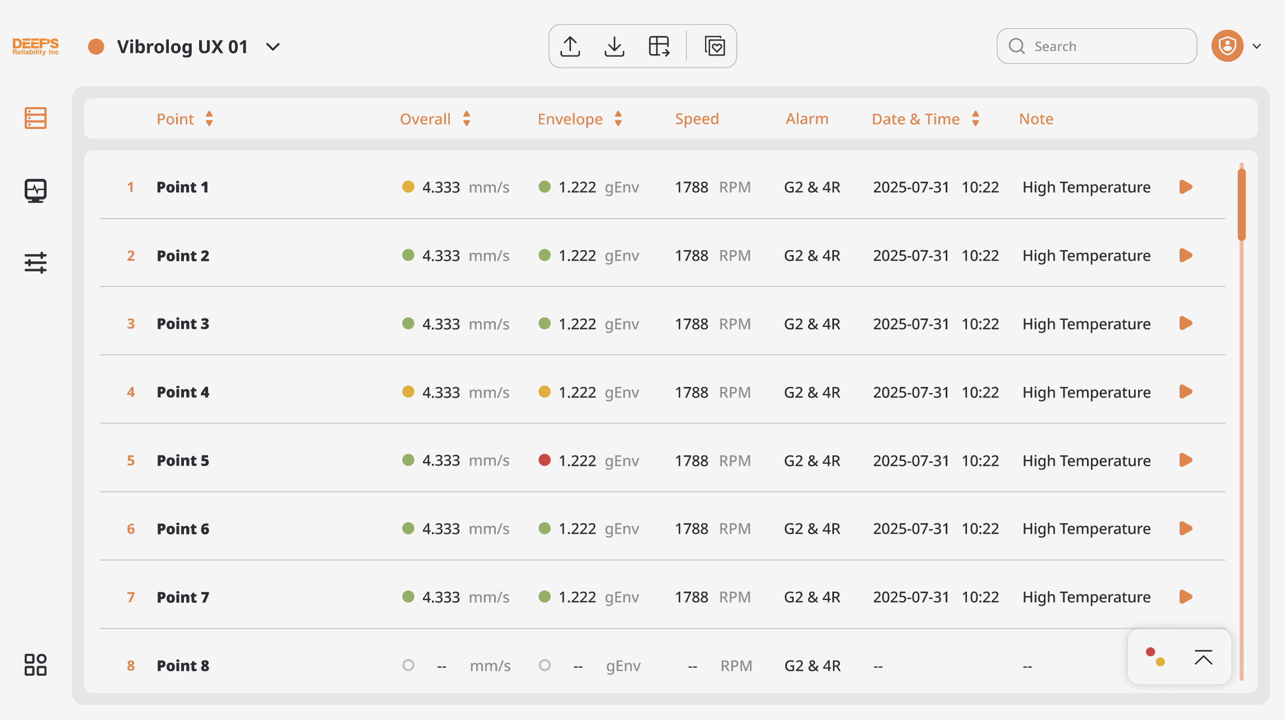Screen dimensions: 1285x720
Task: Open the monitor waveform view in sidebar
Action: (x=35, y=191)
